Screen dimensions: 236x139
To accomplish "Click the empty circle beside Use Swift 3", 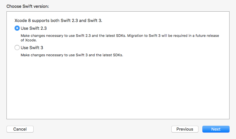I will coord(17,48).
